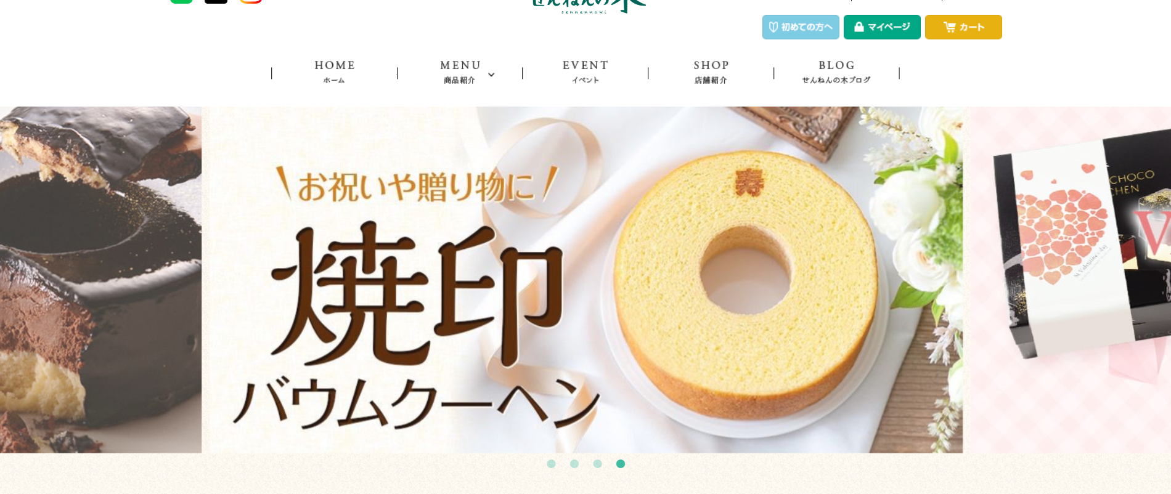Image resolution: width=1171 pixels, height=494 pixels.
Task: Go to the HOME ホーム menu item
Action: point(335,73)
